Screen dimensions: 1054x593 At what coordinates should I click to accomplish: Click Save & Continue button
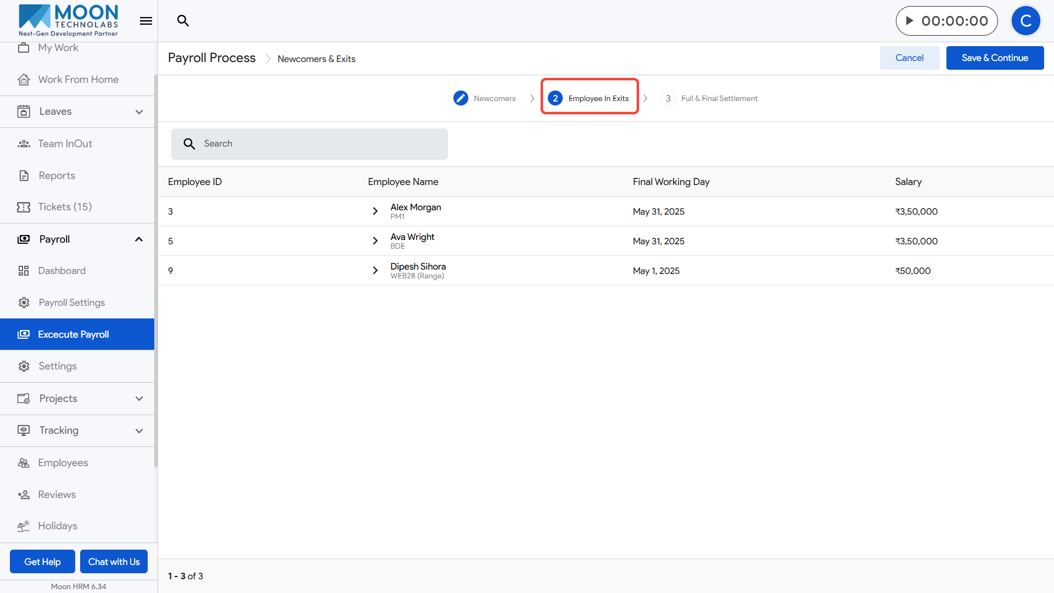(x=994, y=58)
